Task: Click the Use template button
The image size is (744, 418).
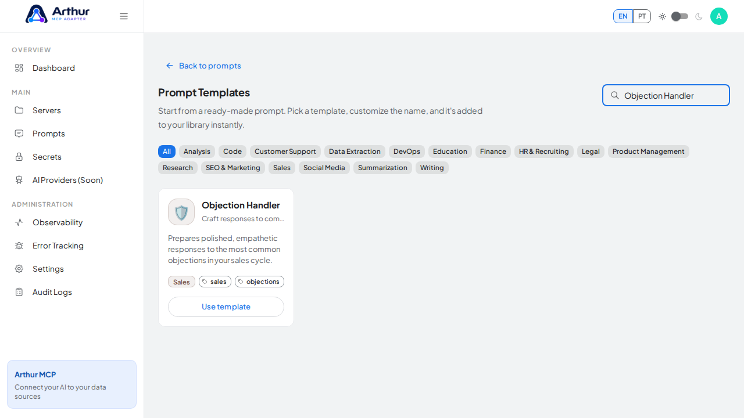Action: pyautogui.click(x=226, y=307)
